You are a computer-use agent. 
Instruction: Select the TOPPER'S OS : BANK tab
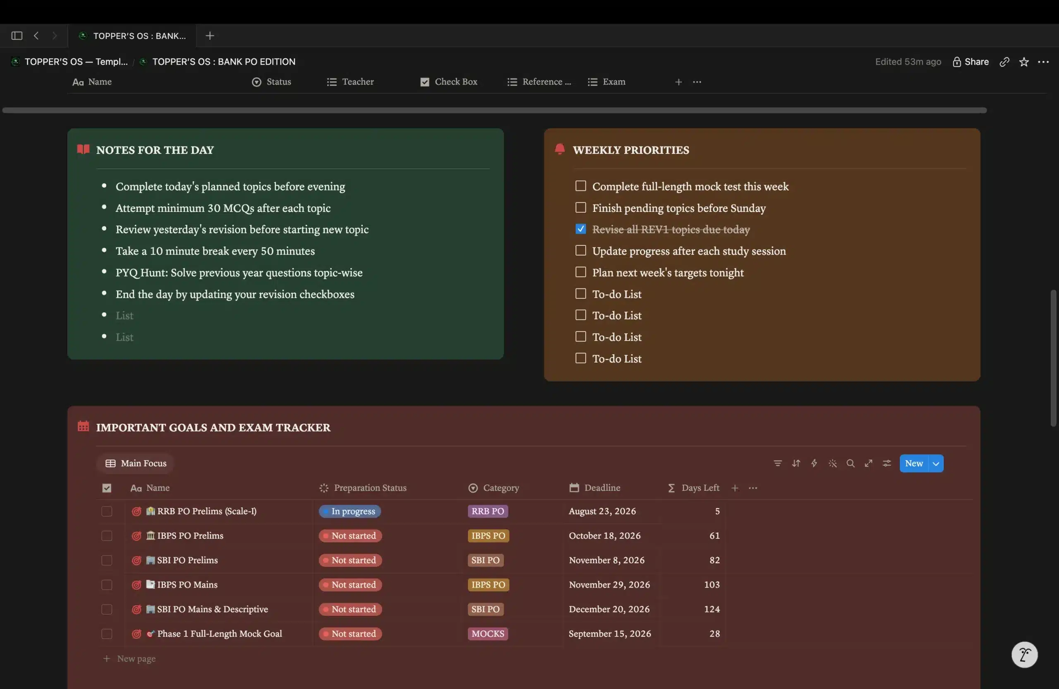pyautogui.click(x=132, y=36)
